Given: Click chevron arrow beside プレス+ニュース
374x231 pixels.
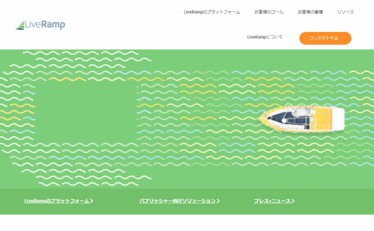Looking at the screenshot, I should point(293,201).
